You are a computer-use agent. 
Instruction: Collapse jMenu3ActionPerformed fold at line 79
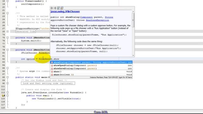8,50
